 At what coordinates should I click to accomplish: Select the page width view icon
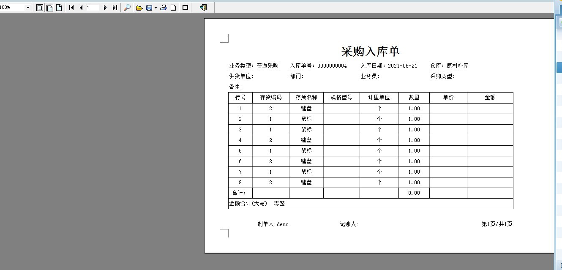pos(49,8)
